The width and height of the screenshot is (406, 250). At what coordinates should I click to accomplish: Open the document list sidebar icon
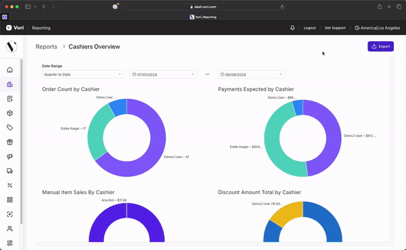tap(10, 99)
